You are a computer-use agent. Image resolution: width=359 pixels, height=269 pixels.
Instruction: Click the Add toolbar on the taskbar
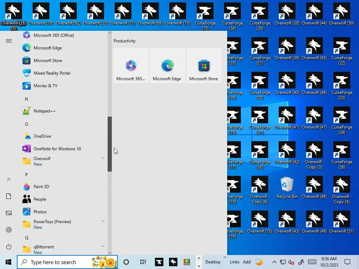[x=247, y=262]
